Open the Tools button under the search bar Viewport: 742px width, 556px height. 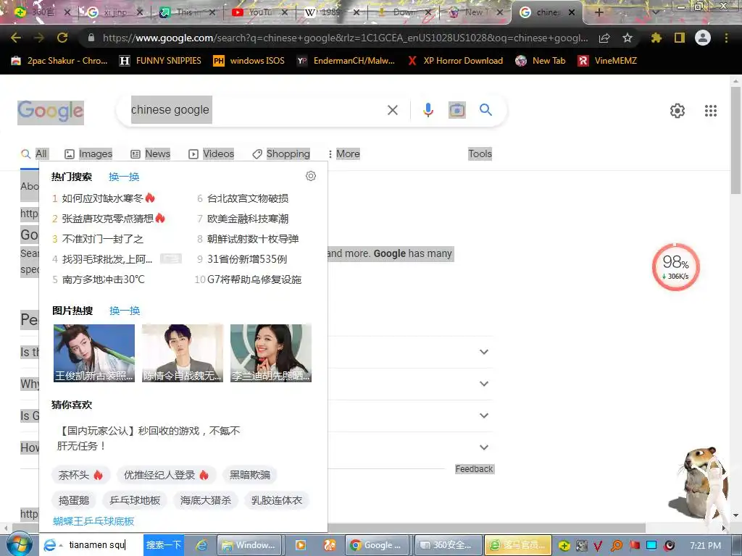pos(480,153)
